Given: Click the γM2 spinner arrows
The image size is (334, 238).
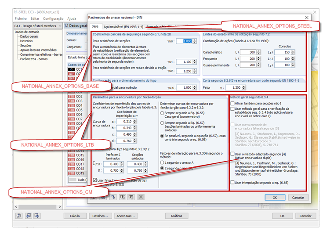Looking at the screenshot, I should tap(195, 71).
